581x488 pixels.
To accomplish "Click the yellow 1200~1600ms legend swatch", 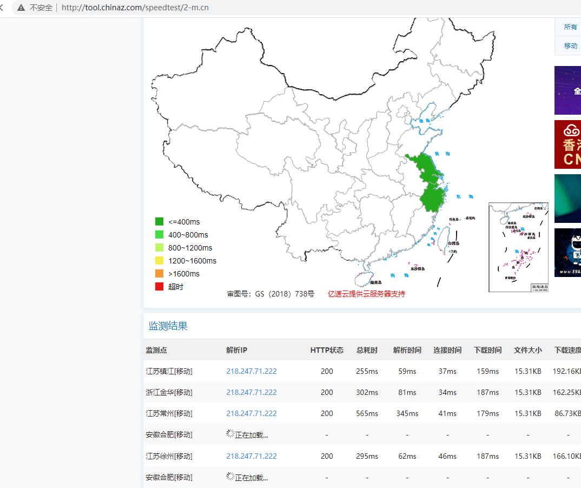I will 160,260.
